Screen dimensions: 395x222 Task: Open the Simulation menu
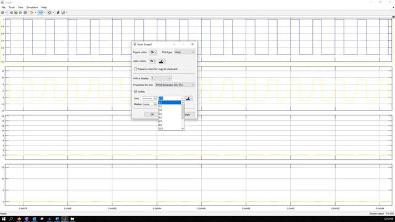32,7
